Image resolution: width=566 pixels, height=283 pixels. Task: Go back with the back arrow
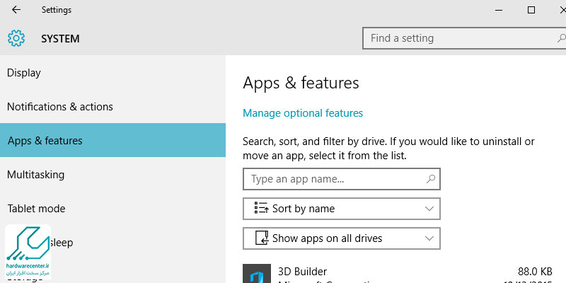(x=16, y=10)
